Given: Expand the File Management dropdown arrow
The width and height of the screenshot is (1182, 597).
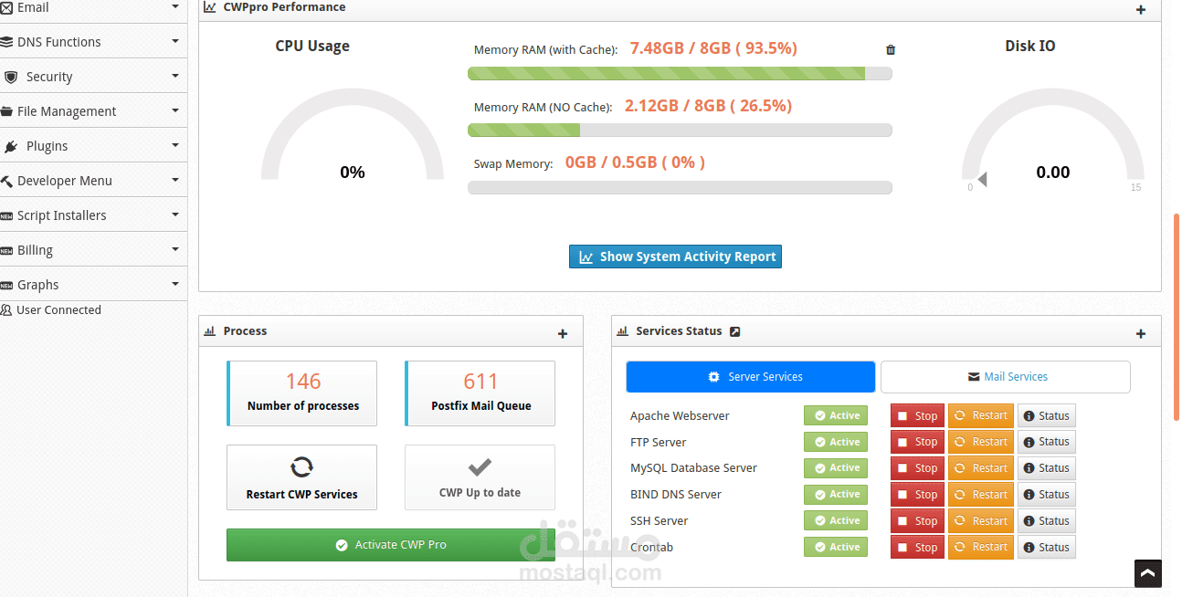Looking at the screenshot, I should (x=175, y=110).
